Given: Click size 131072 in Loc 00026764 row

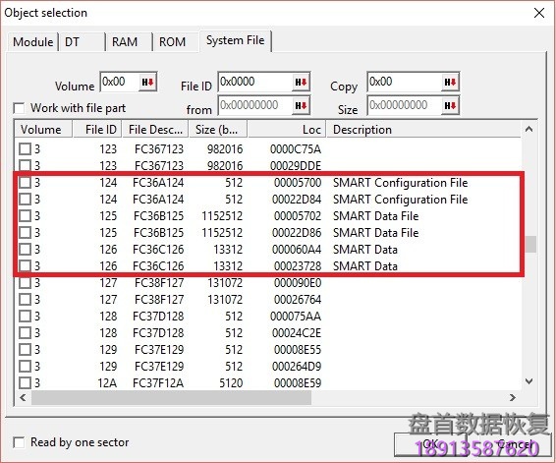Looking at the screenshot, I should pyautogui.click(x=225, y=300).
